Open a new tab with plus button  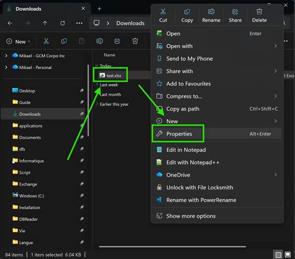[100, 9]
